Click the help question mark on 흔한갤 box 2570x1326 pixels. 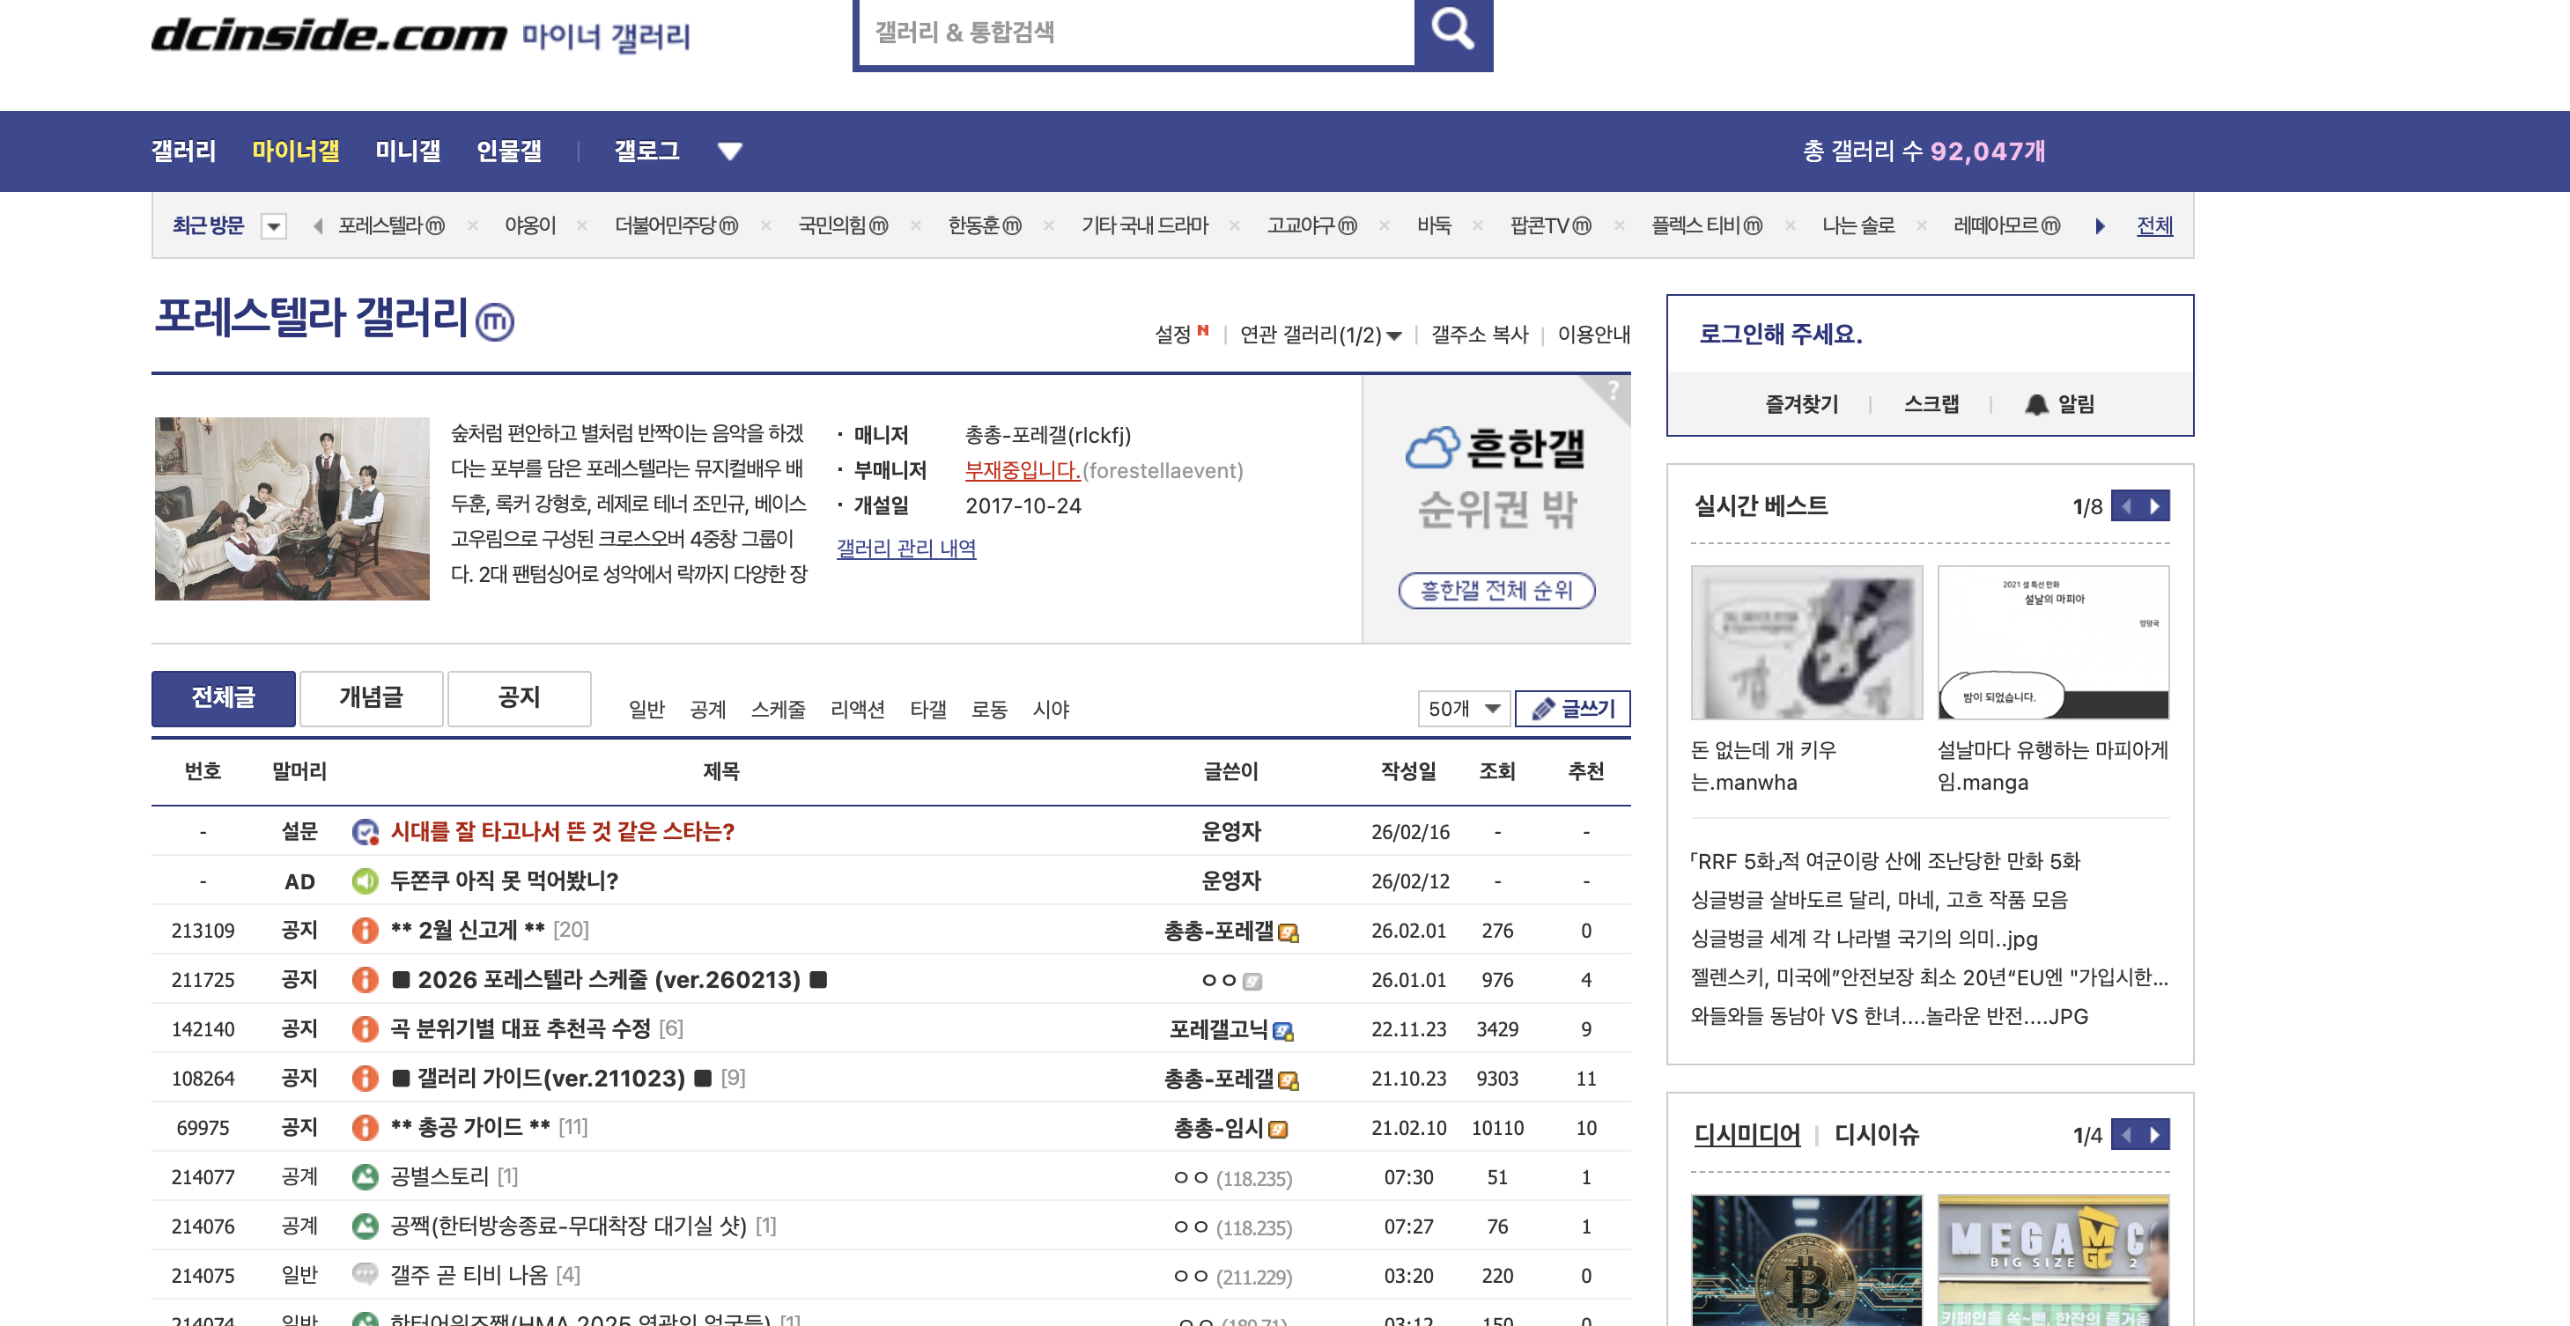tap(1613, 390)
